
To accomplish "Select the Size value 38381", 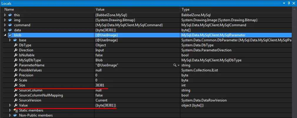I will coord(100,85).
